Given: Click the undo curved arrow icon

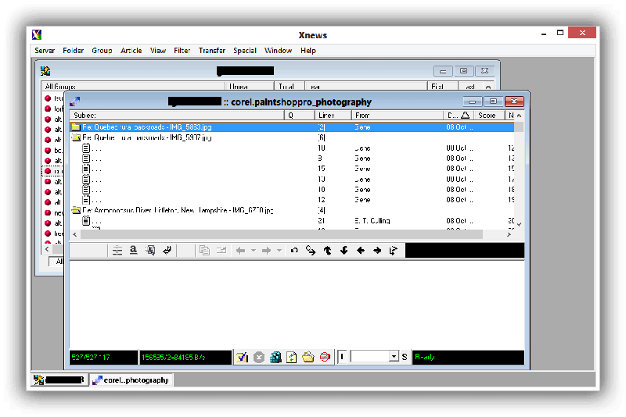Looking at the screenshot, I should coord(294,251).
